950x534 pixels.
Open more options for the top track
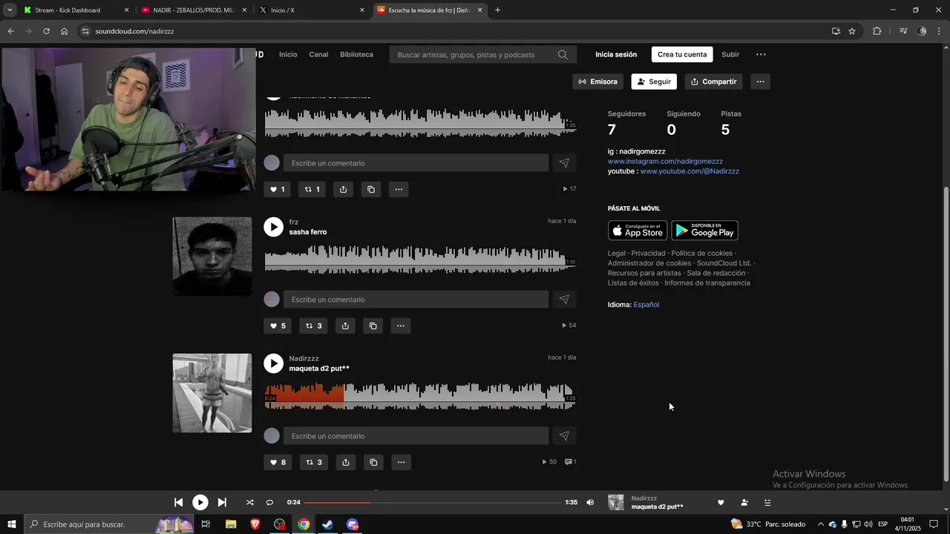tap(399, 189)
